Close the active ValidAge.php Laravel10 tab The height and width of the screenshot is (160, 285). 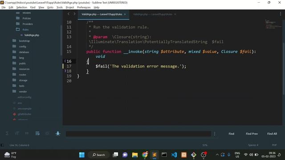(125, 14)
